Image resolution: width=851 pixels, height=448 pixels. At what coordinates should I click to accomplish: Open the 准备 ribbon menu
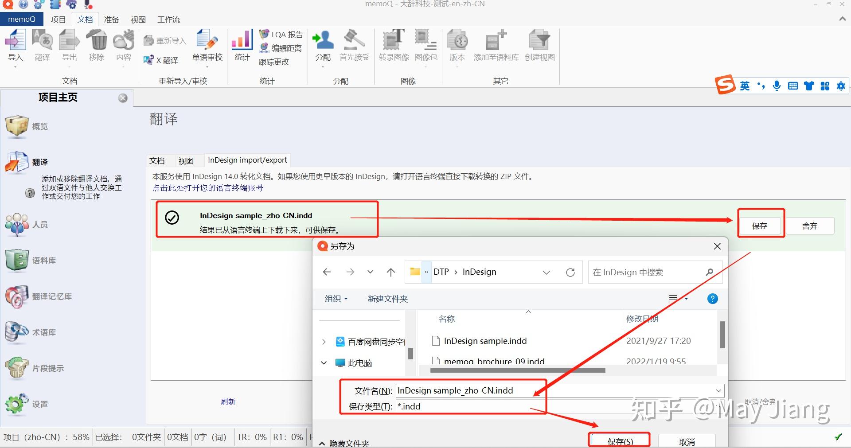[111, 19]
